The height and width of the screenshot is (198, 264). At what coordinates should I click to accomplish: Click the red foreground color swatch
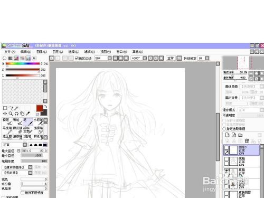click(40, 108)
